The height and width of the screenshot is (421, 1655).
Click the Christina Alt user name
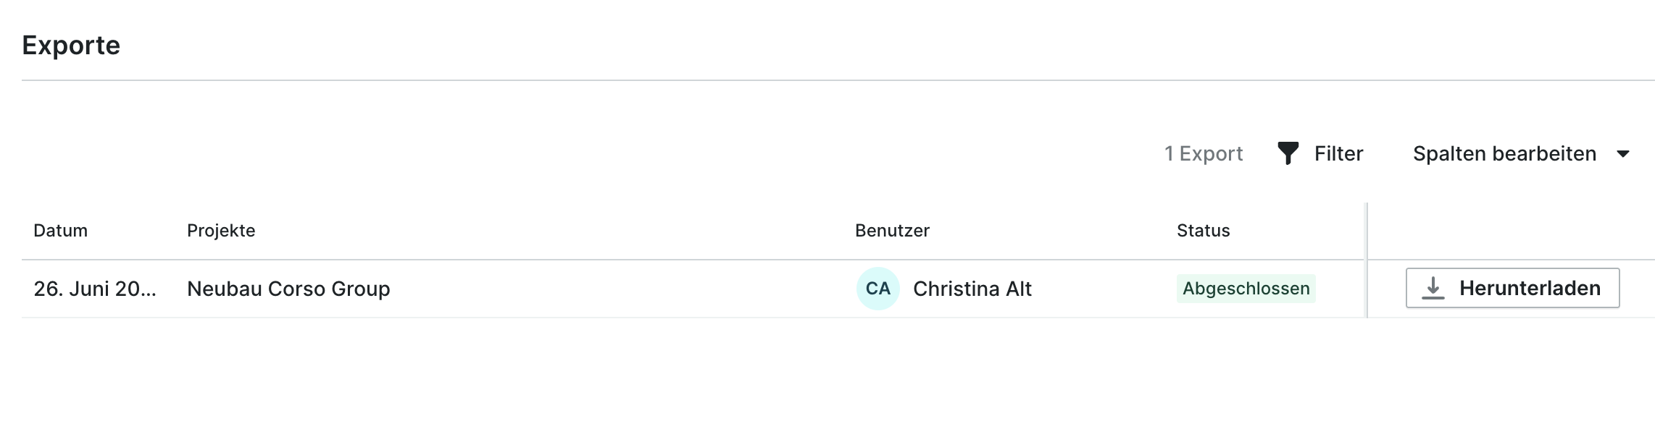coord(972,289)
